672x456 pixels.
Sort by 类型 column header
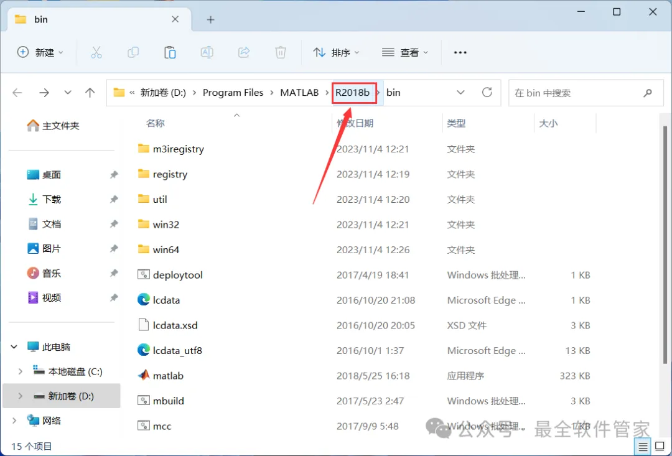tap(457, 123)
